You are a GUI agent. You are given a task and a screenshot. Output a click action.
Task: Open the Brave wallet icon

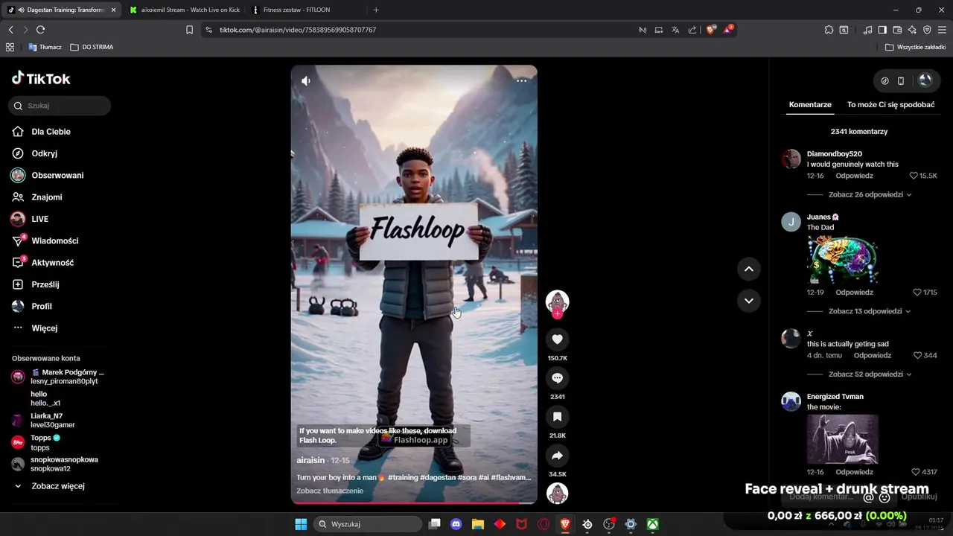(x=897, y=30)
